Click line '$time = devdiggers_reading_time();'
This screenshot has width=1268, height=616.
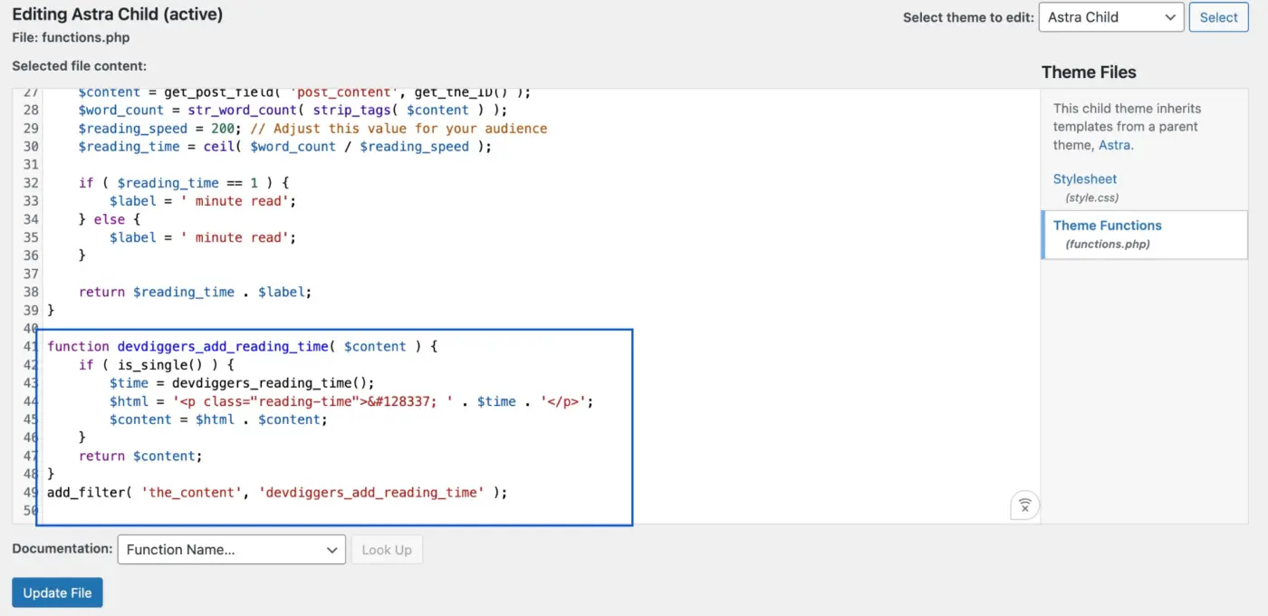tap(242, 382)
